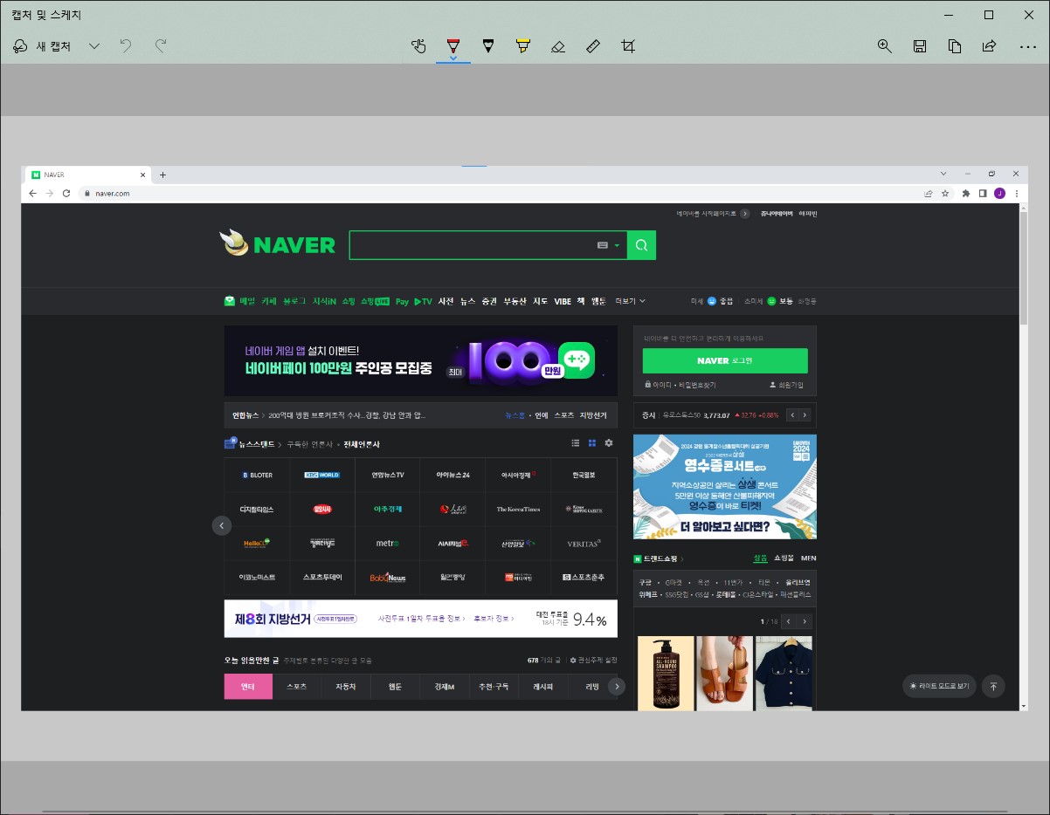Open the 블로그 menu item
This screenshot has height=815, width=1050.
click(294, 301)
